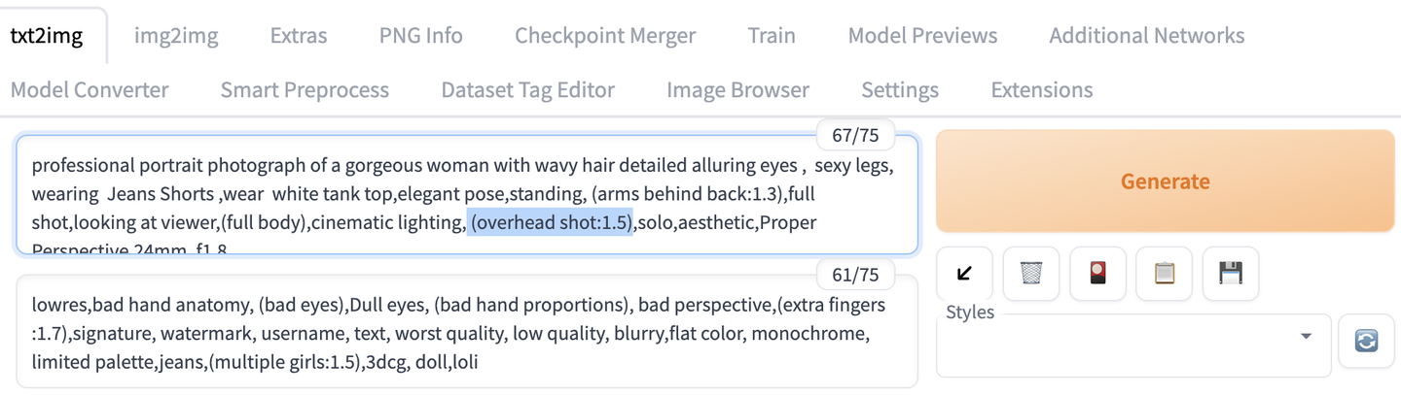Click inside the negative prompt text box
The width and height of the screenshot is (1401, 395).
tap(467, 334)
